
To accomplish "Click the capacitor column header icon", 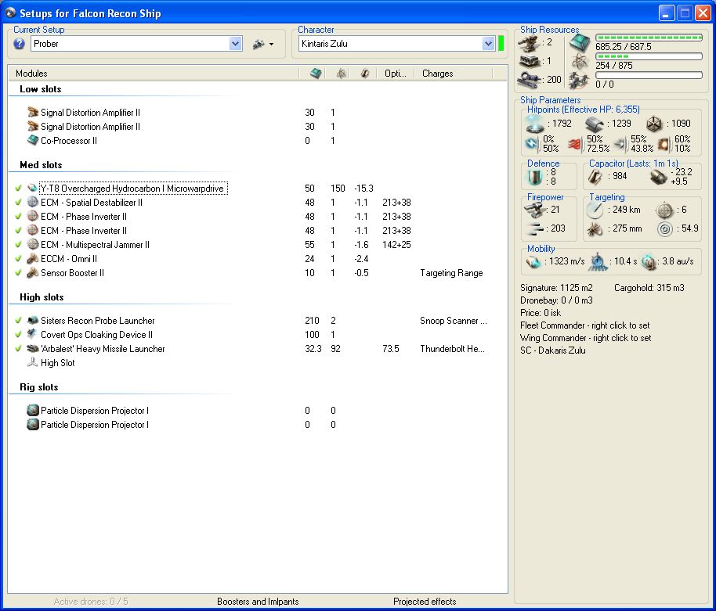I will click(365, 73).
